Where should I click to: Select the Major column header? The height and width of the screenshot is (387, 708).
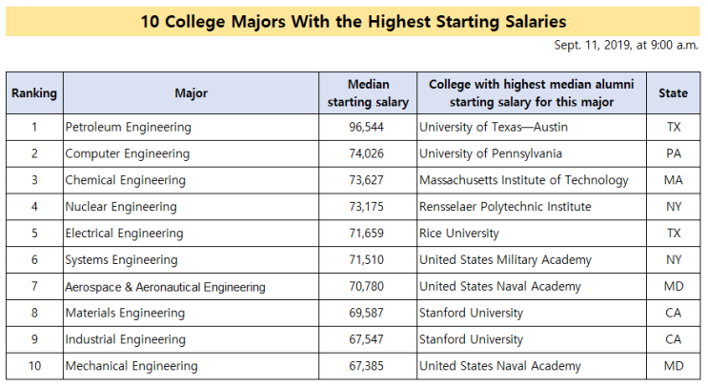click(x=191, y=93)
